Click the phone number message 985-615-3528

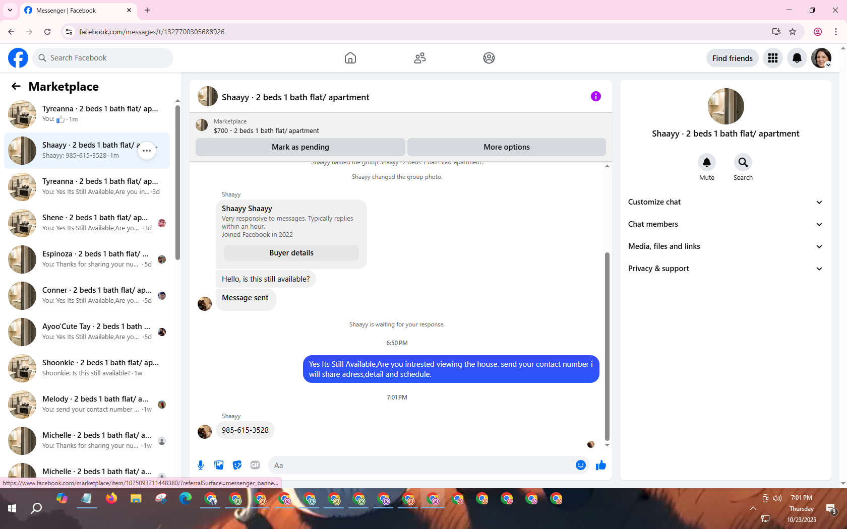(245, 430)
